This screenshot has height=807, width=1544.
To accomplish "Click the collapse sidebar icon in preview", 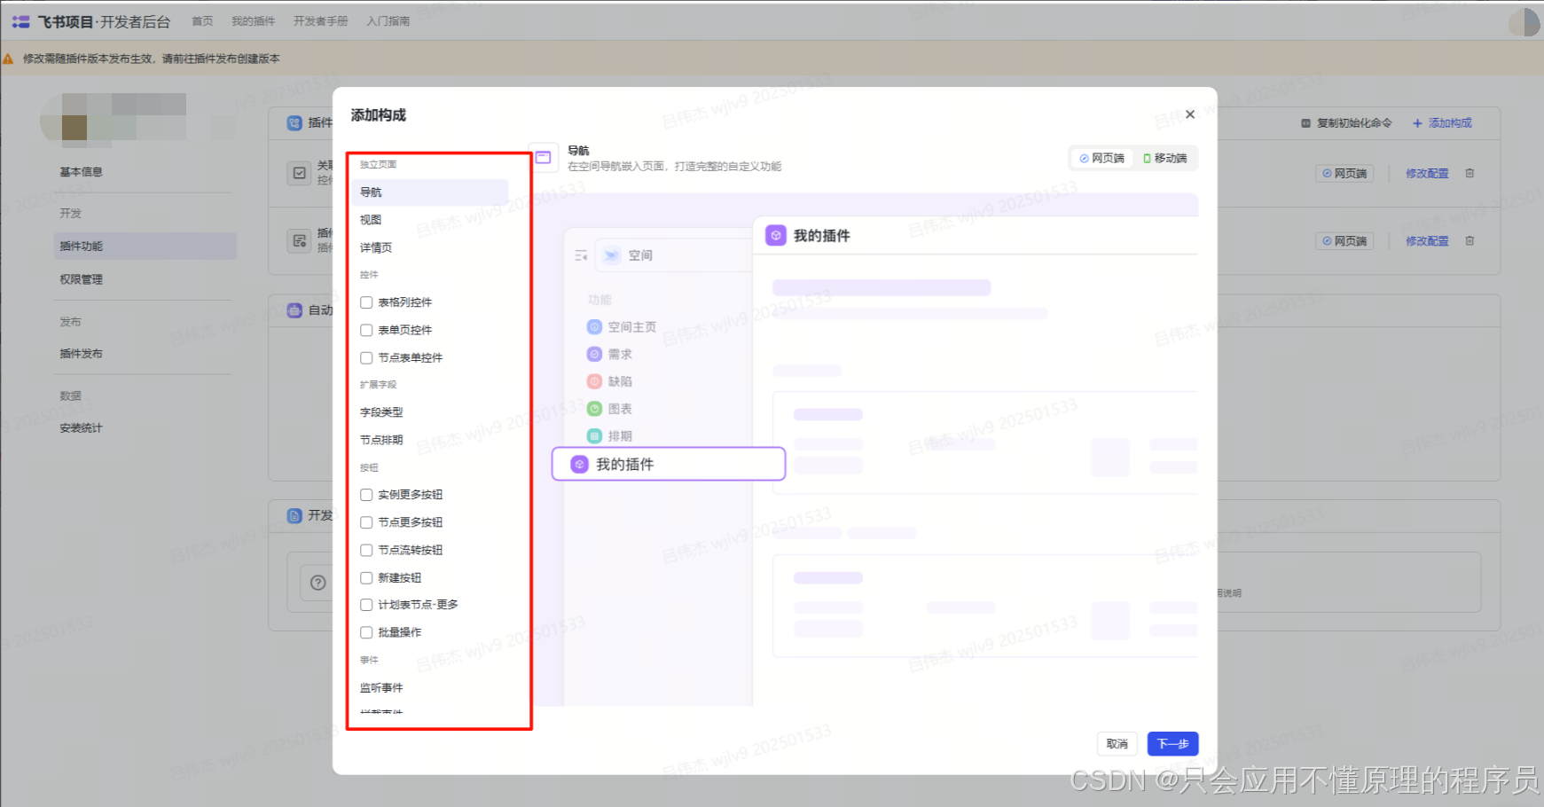I will click(x=581, y=255).
